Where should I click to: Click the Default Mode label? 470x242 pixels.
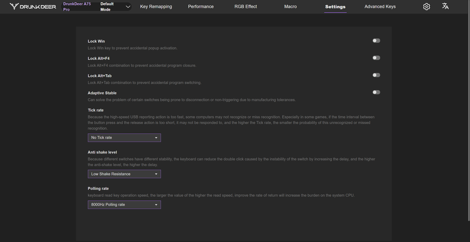coord(107,6)
